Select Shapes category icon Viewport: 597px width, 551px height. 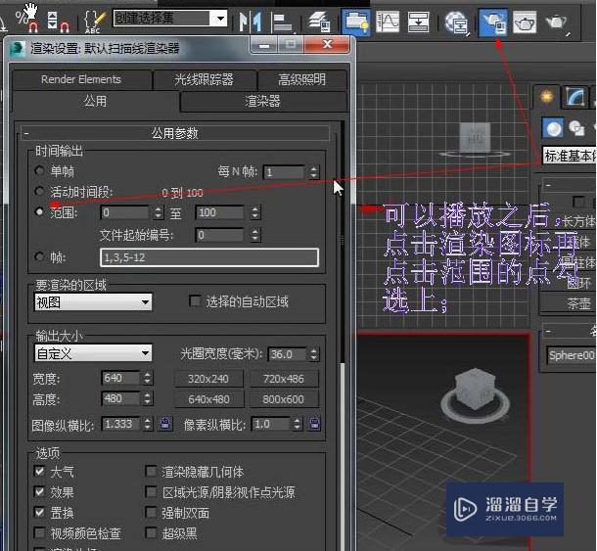(576, 128)
